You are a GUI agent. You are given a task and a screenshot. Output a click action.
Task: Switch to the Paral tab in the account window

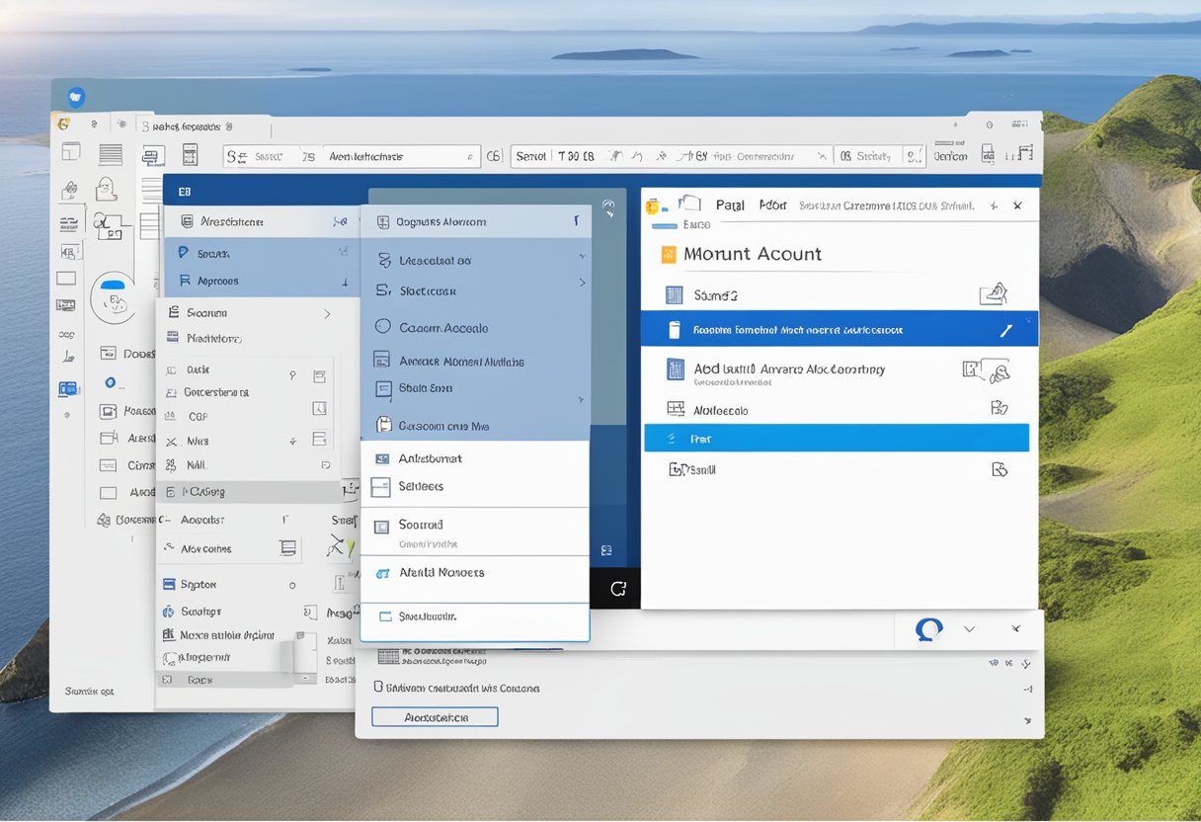(731, 205)
